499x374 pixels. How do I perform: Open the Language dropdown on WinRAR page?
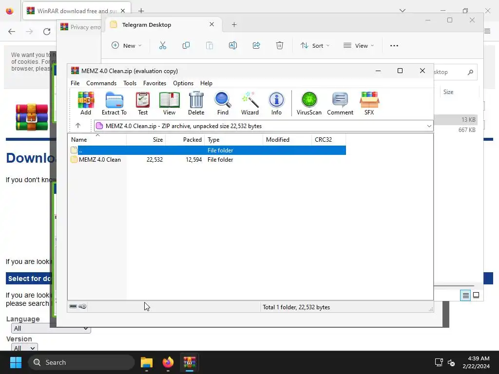(51, 328)
